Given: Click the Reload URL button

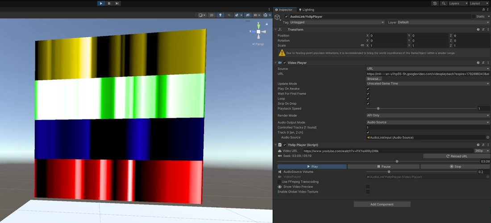Looking at the screenshot, I should [x=457, y=156].
